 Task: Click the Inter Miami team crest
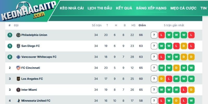[18, 90]
